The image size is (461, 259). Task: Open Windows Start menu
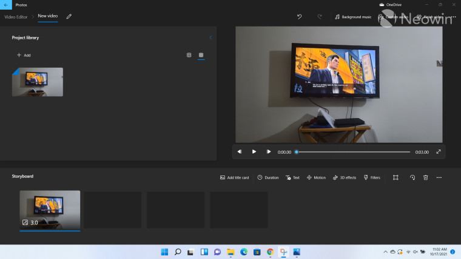(x=164, y=252)
